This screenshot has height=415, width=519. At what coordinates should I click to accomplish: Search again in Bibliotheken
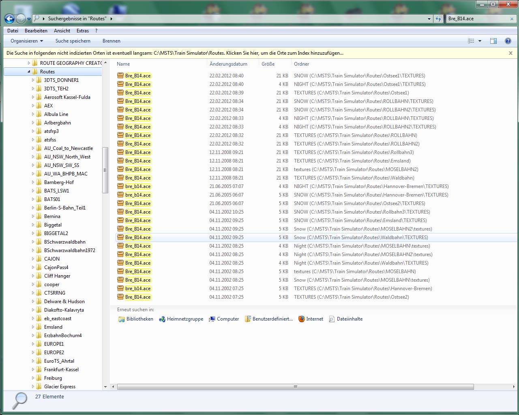pyautogui.click(x=135, y=319)
